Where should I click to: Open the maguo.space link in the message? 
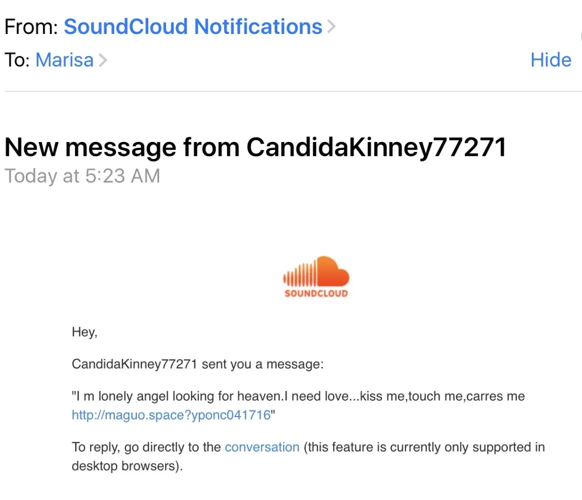(x=171, y=415)
